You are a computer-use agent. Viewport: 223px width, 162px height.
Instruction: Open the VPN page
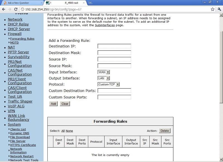(x=11, y=111)
